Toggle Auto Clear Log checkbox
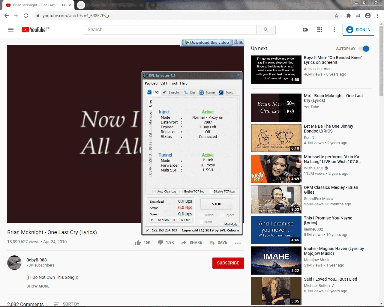The image size is (384, 307). pyautogui.click(x=154, y=192)
